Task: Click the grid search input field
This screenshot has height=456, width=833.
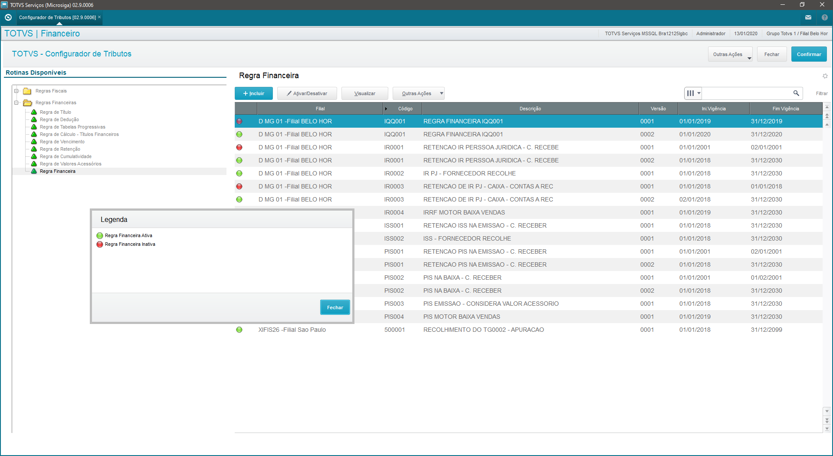Action: pos(747,93)
